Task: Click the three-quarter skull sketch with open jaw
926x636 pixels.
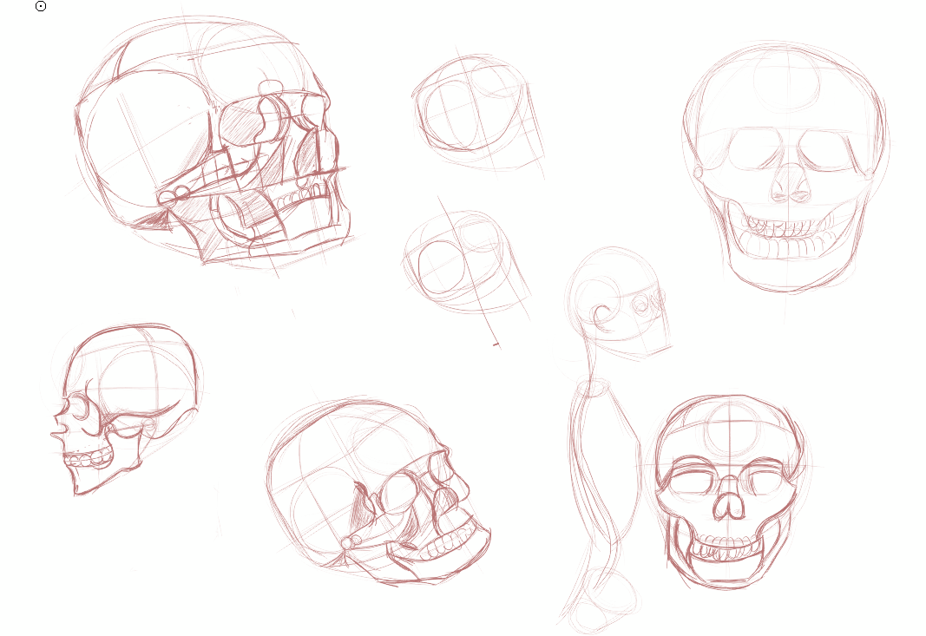Action: 378,490
